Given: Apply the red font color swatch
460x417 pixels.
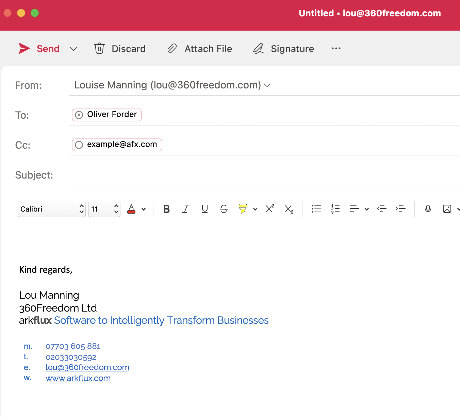Looking at the screenshot, I should click(131, 209).
